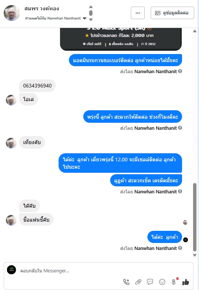Click the baht payment icon
The width and height of the screenshot is (199, 290).
[174, 282]
